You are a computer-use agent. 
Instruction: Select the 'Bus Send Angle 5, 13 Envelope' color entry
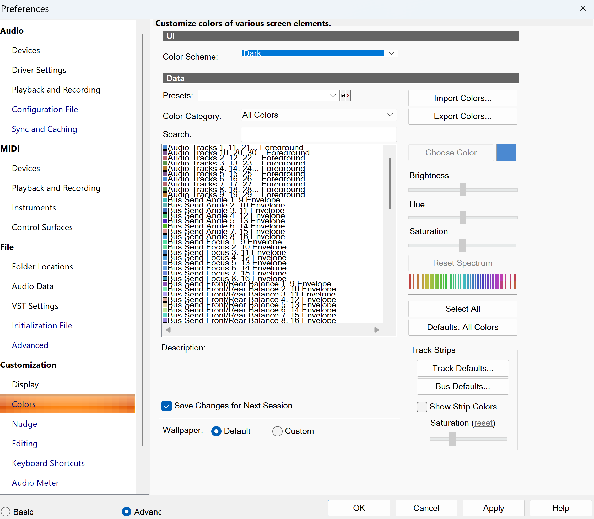224,221
